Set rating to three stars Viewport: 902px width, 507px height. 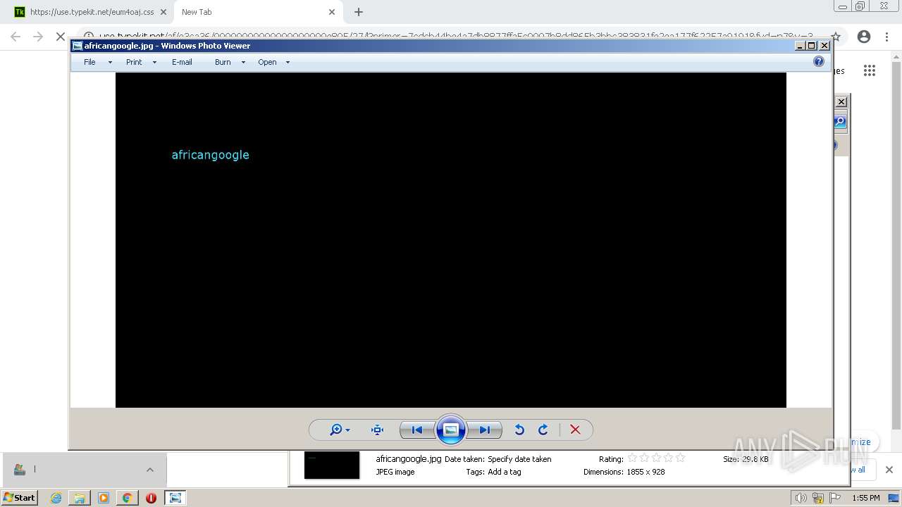(x=656, y=458)
